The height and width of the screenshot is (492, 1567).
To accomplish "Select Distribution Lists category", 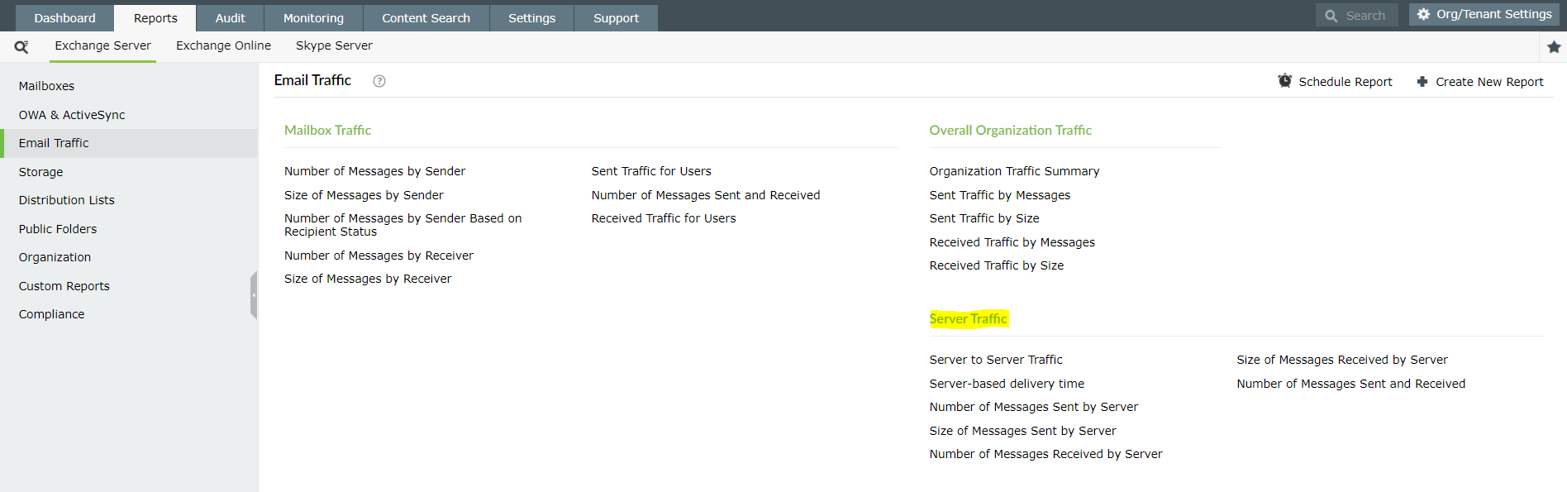I will pyautogui.click(x=67, y=200).
